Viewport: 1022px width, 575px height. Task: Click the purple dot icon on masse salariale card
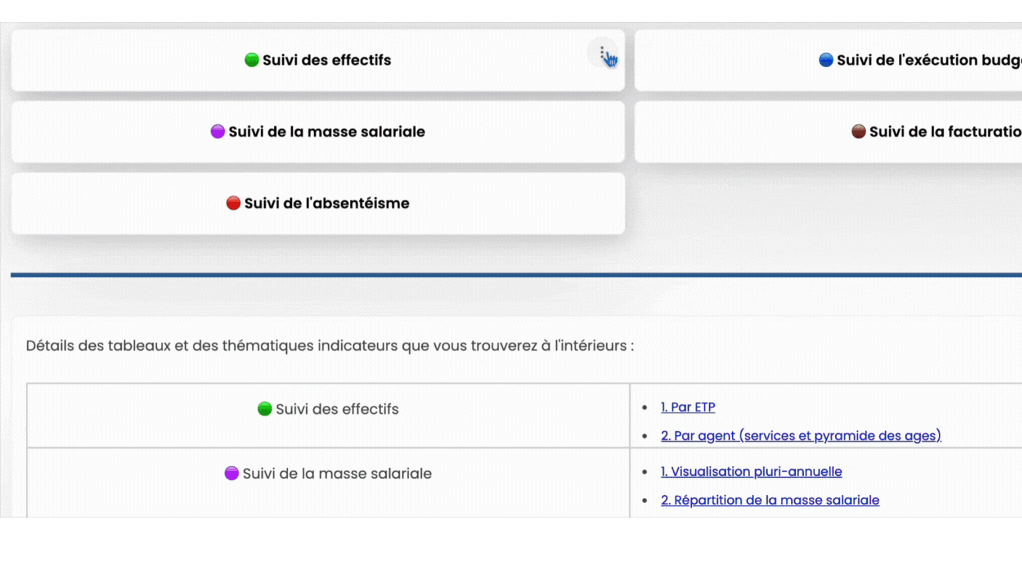(x=218, y=131)
